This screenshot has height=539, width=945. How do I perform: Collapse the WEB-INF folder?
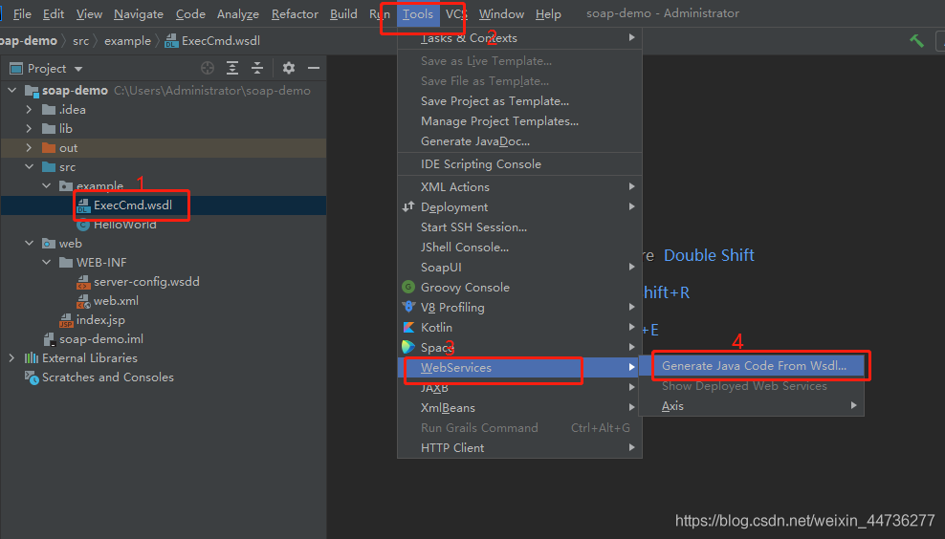click(47, 263)
